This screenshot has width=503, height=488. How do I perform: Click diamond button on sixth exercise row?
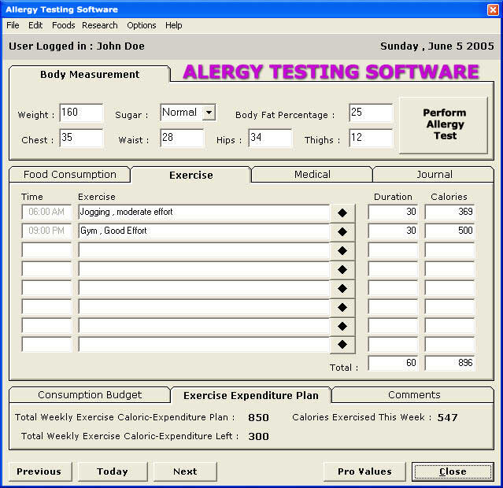[342, 308]
